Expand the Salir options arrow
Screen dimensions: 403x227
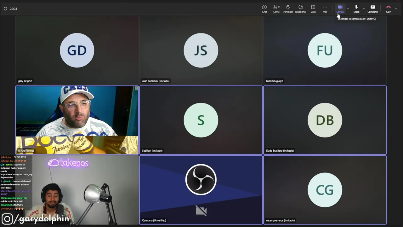click(x=396, y=9)
